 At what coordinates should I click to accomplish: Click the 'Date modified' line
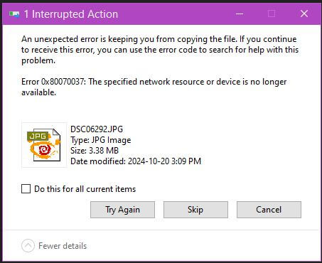click(x=136, y=161)
